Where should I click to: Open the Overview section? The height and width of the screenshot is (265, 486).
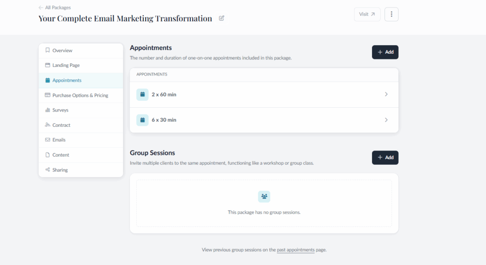(81, 50)
